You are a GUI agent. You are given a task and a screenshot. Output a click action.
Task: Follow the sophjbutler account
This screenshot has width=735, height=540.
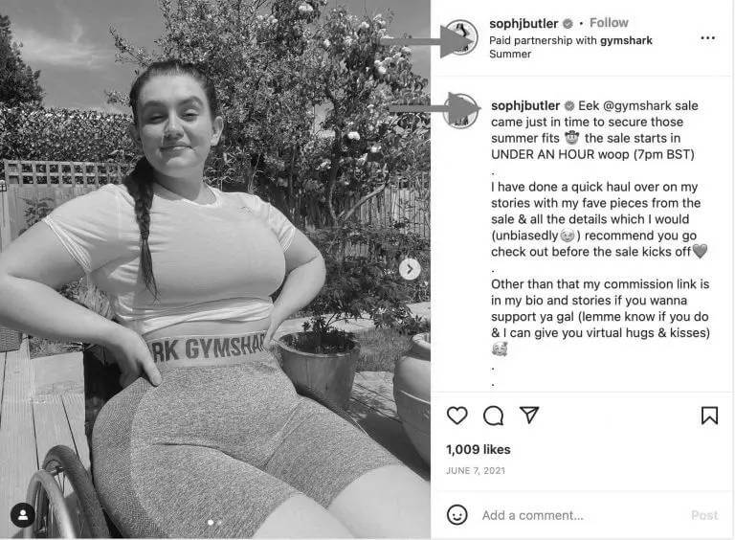(609, 23)
